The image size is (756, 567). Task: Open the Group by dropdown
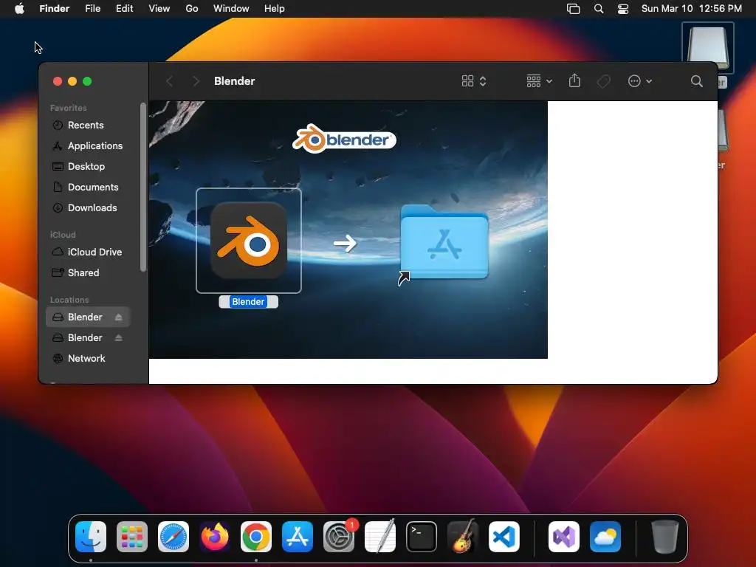click(x=539, y=81)
